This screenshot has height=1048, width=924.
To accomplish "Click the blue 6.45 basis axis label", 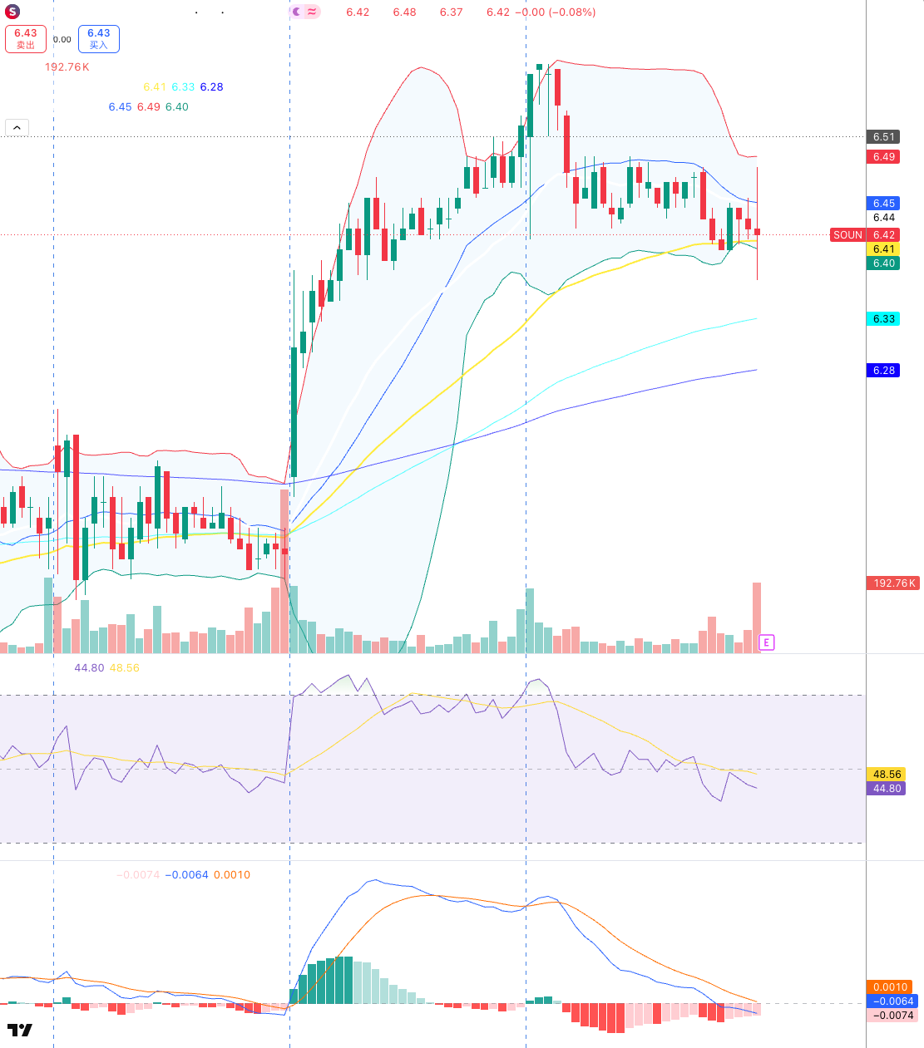I will click(883, 204).
